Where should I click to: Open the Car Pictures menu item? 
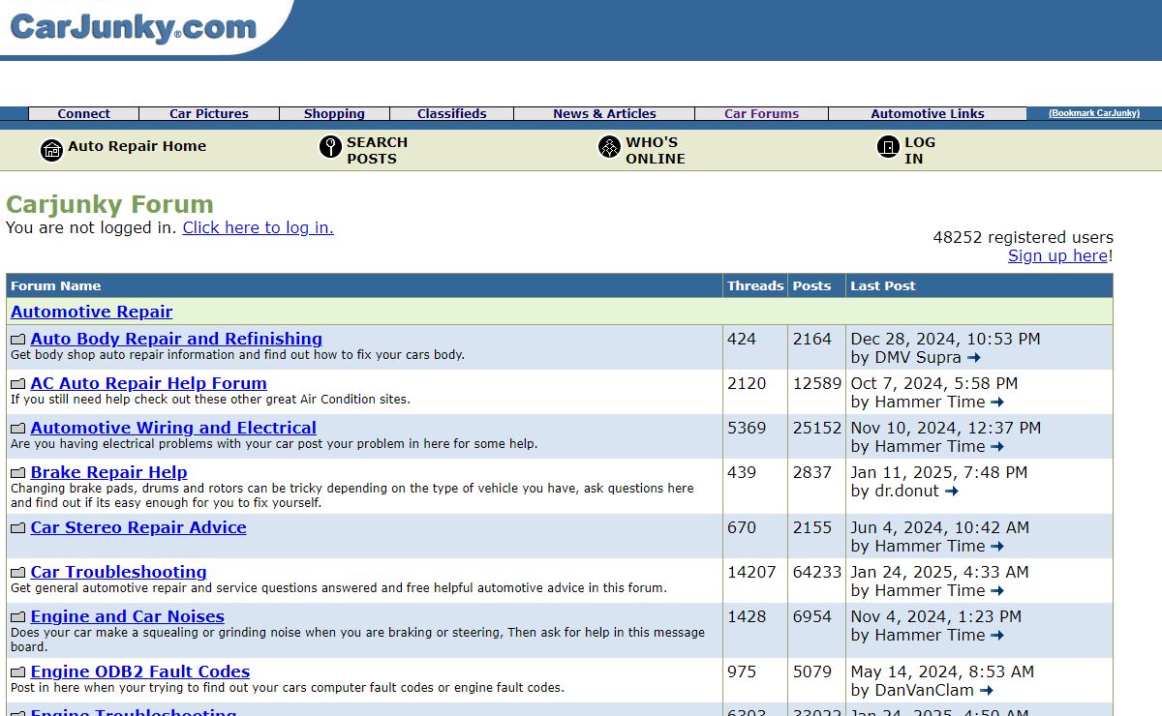[209, 113]
